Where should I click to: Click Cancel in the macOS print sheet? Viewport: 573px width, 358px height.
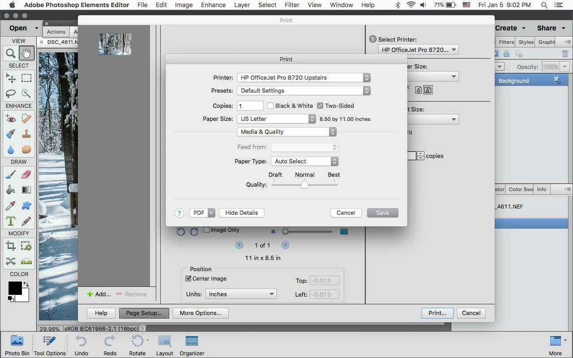pyautogui.click(x=346, y=213)
